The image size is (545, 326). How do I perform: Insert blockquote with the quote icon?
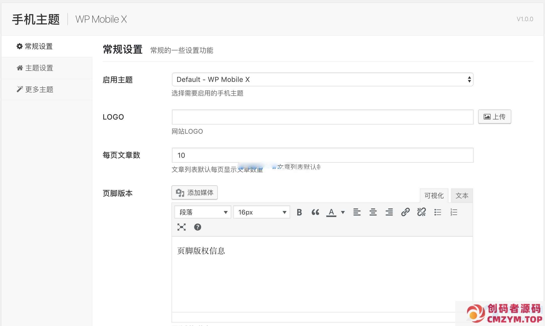tap(315, 212)
